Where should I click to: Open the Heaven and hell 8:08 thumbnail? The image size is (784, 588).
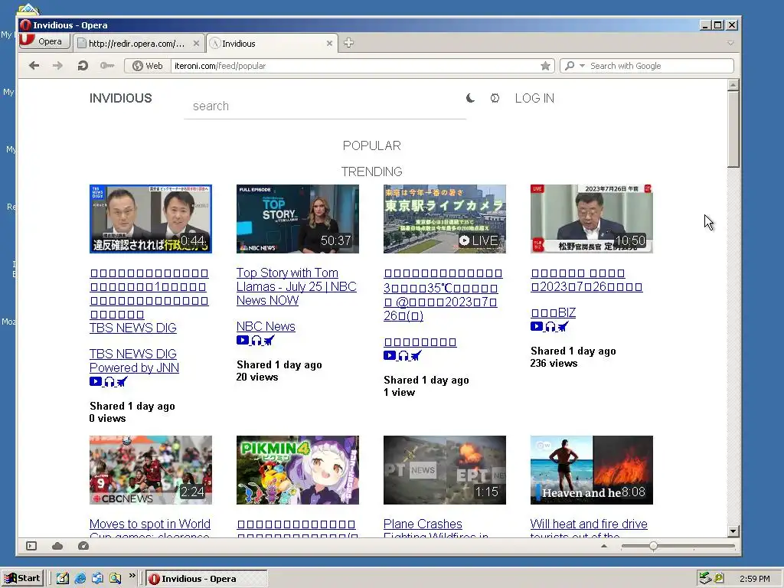click(592, 470)
